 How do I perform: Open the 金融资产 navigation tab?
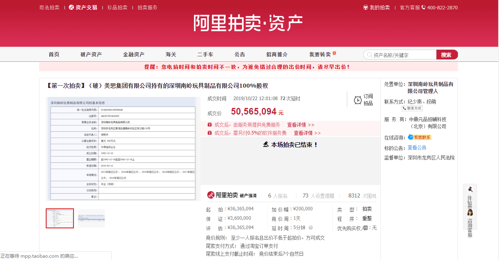134,55
